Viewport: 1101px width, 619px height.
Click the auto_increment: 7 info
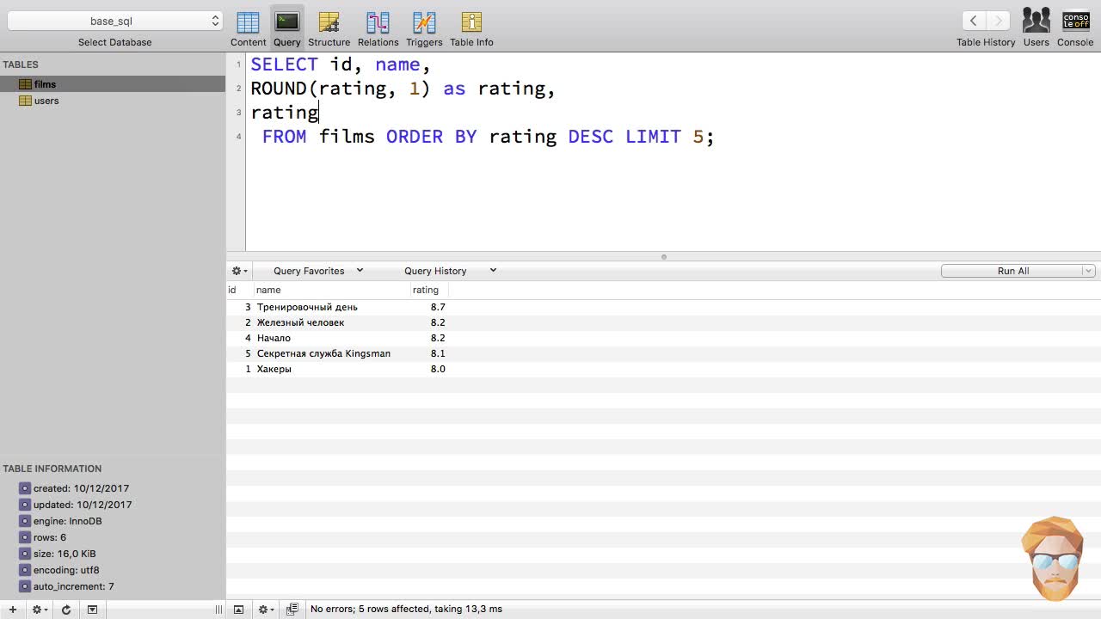click(74, 586)
